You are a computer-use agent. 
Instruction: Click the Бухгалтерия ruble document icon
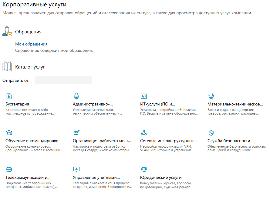point(9,96)
